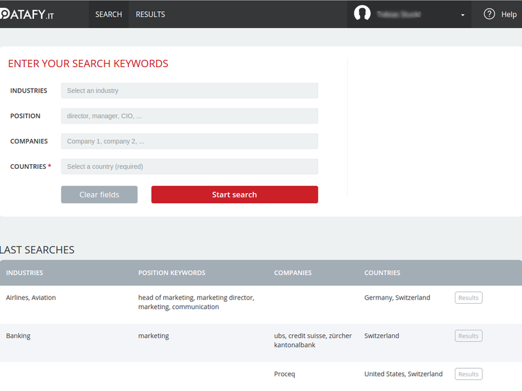
Task: Click the Help link text
Action: click(509, 14)
